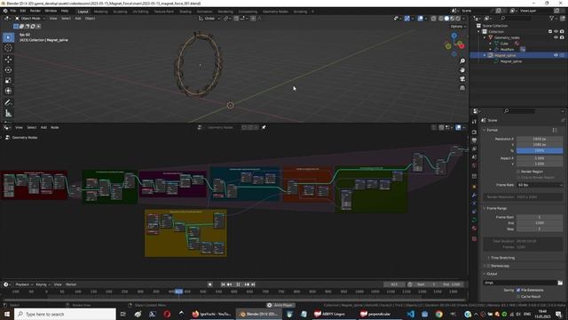
Task: Select the Transform tool
Action: (x=8, y=91)
